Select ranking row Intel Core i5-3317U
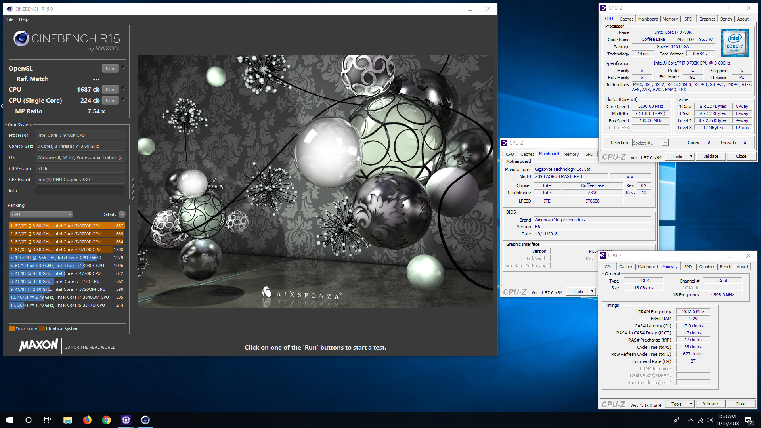Viewport: 761px width, 428px height. coord(67,305)
